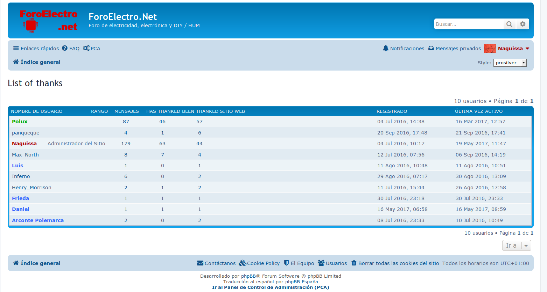
Task: Expand the Enlaces rápidos menu
Action: pyautogui.click(x=36, y=49)
